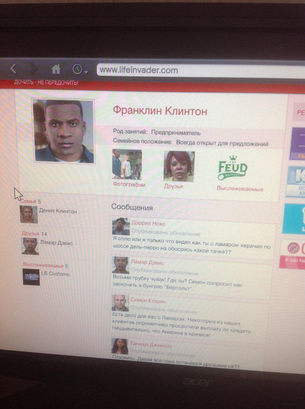Select Дениз Клинтон name

click(x=58, y=211)
